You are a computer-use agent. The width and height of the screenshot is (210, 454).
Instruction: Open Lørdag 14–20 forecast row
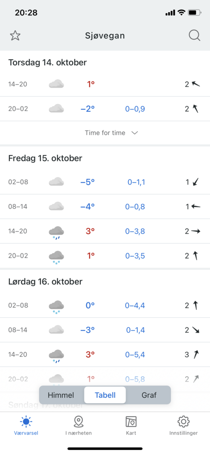(105, 354)
